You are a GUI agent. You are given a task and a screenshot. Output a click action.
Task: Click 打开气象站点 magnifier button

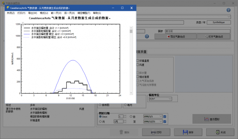[214, 36]
